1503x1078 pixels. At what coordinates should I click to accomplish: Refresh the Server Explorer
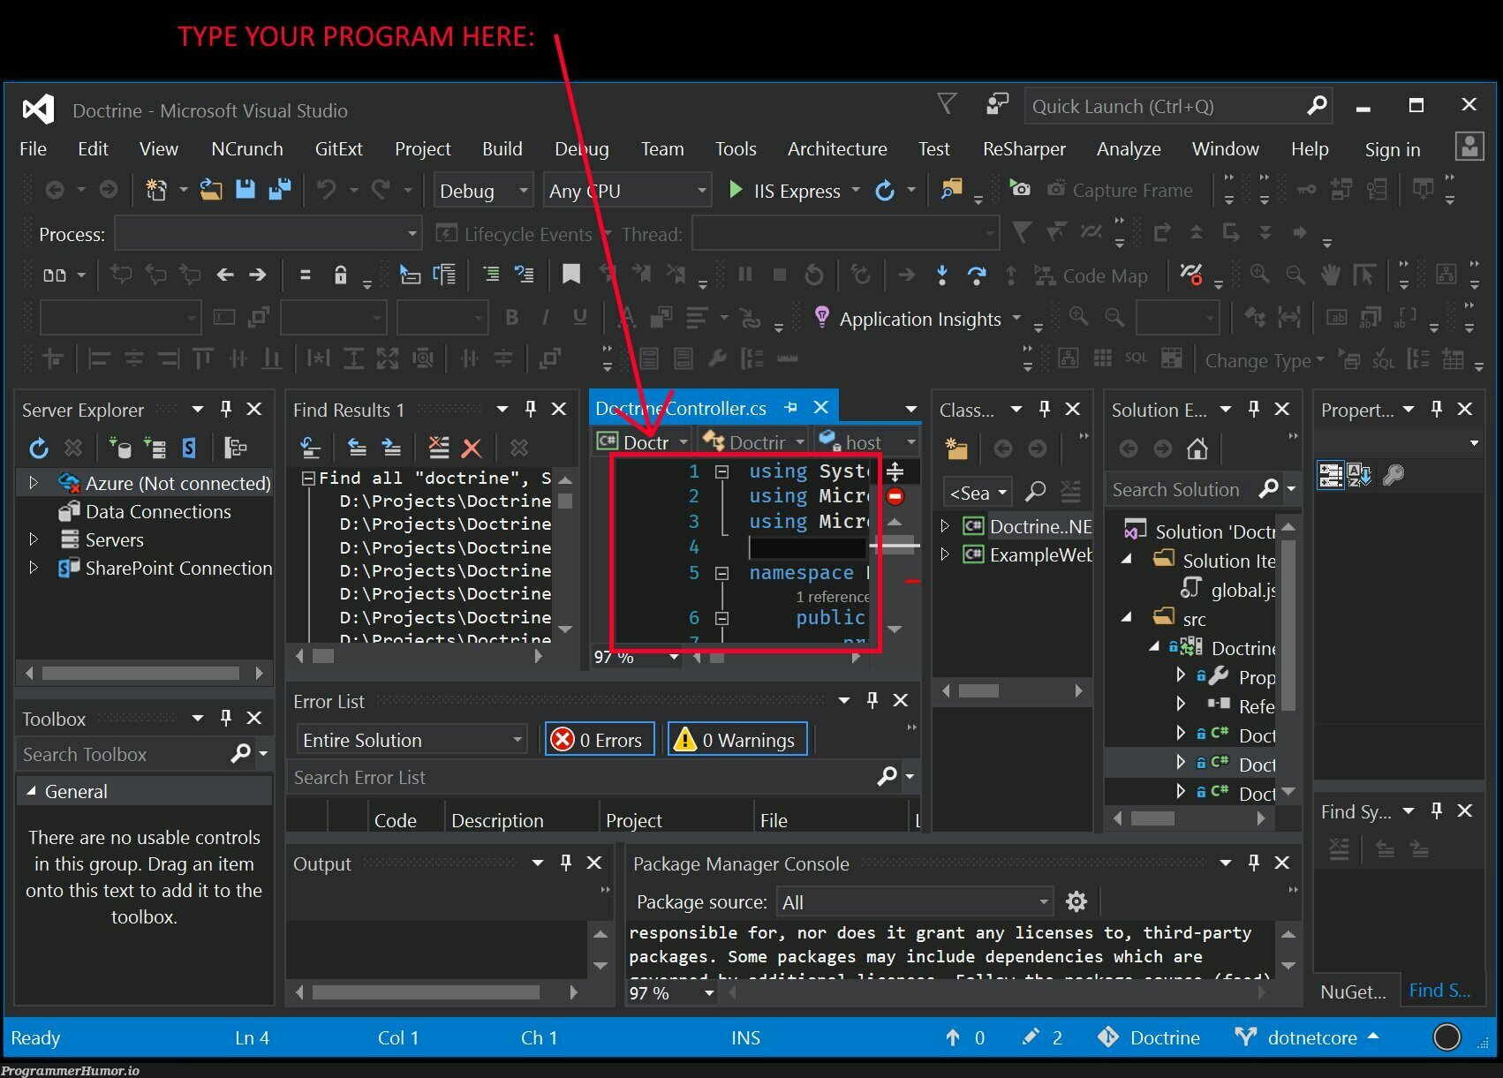tap(39, 448)
